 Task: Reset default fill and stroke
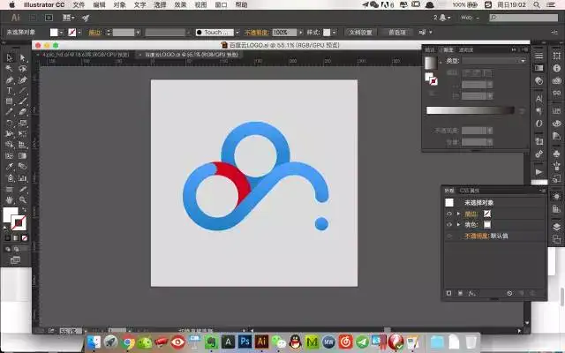(x=6, y=229)
